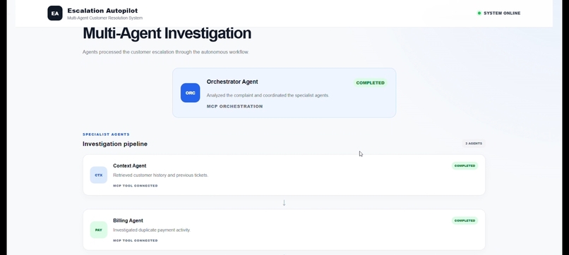Click the SYSTEM ONLINE status label
Image resolution: width=569 pixels, height=255 pixels.
(502, 13)
